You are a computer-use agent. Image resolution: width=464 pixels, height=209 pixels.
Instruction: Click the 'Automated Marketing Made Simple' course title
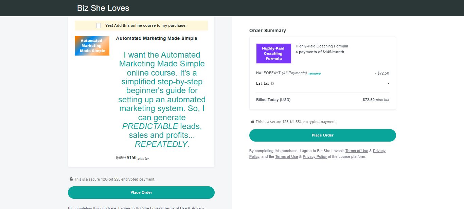pyautogui.click(x=157, y=39)
